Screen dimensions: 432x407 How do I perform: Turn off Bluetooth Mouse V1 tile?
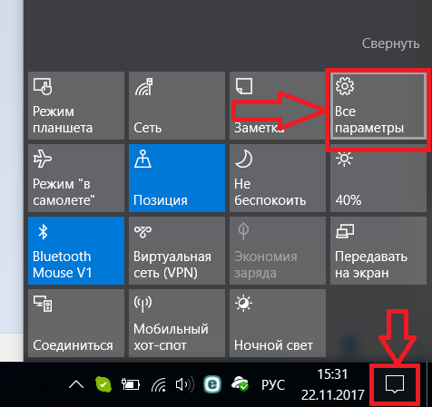(x=76, y=250)
